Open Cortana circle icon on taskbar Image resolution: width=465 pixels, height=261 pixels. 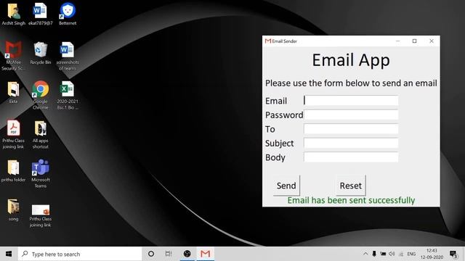tap(151, 254)
